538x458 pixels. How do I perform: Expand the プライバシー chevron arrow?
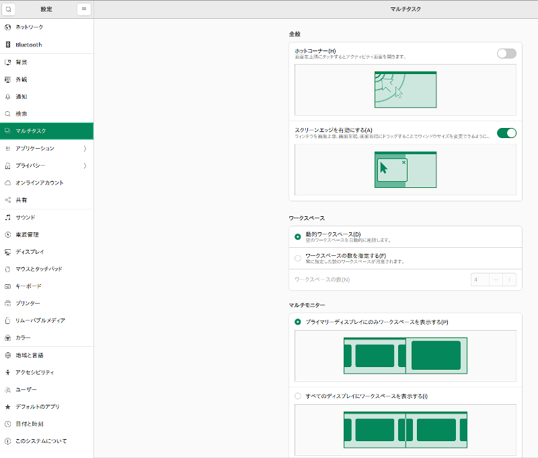85,166
